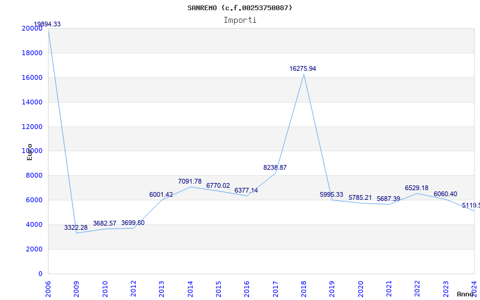This screenshot has height=300, width=480.
Task: Click the Importi subtitle
Action: [x=240, y=20]
